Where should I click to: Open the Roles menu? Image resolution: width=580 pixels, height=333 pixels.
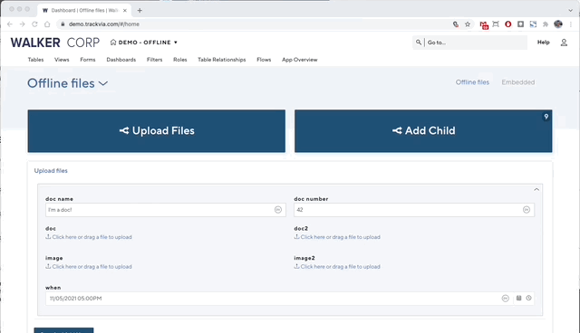[x=179, y=60]
